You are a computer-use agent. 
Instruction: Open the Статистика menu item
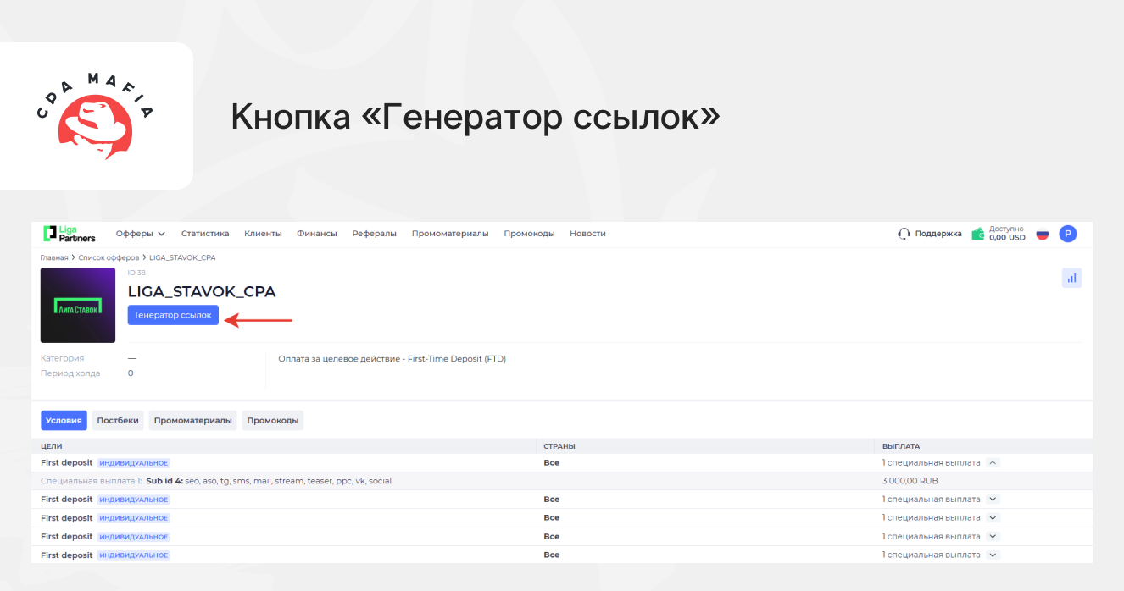click(205, 234)
